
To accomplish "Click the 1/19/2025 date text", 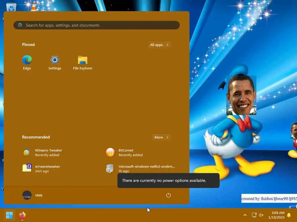I will pos(276,217).
